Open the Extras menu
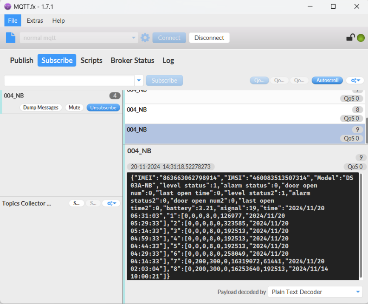 pyautogui.click(x=35, y=20)
